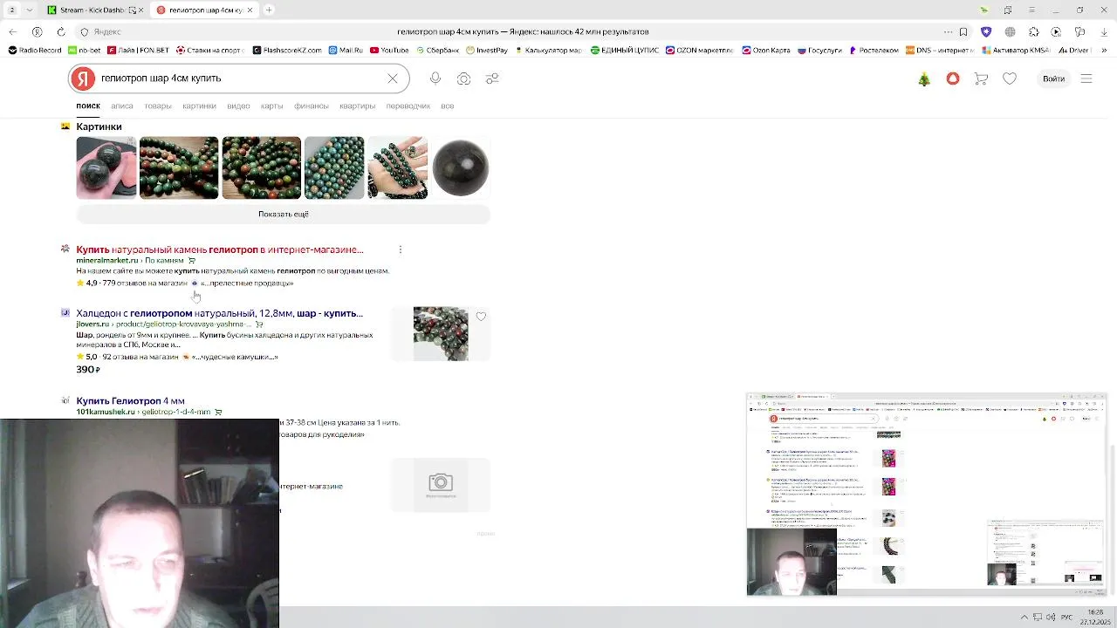Show hidden tray icons chevron
1117x628 pixels.
[x=1024, y=617]
